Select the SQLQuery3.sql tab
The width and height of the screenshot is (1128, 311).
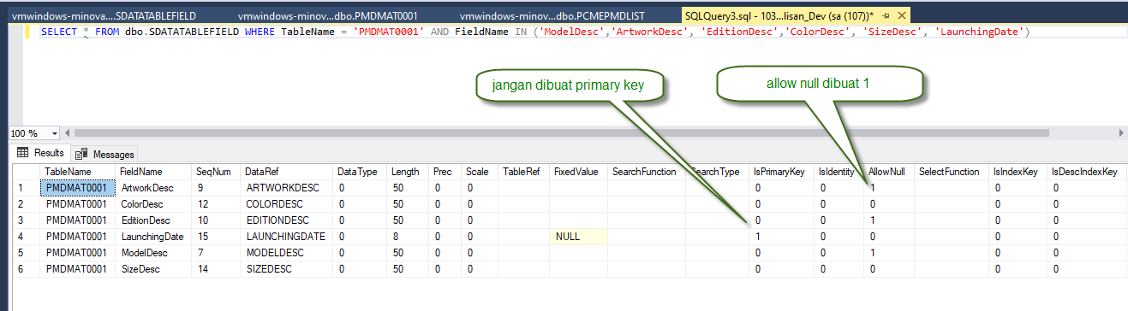point(779,15)
